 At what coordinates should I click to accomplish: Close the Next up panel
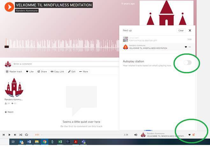click(190, 31)
